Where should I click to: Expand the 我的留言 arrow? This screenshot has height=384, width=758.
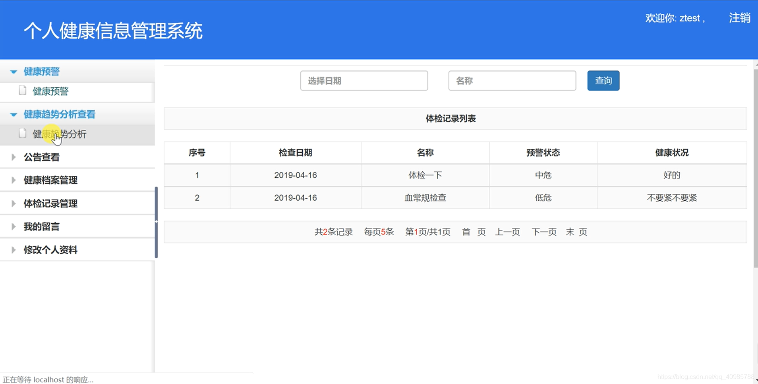(x=14, y=227)
